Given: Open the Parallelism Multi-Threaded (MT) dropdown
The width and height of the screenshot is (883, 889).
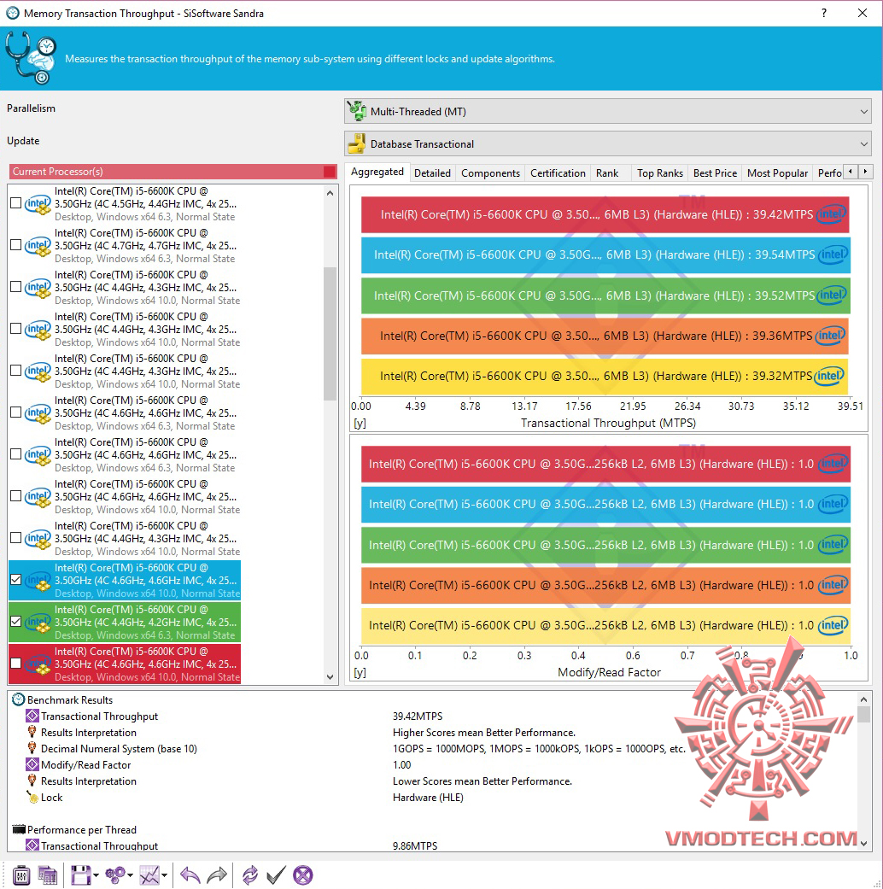Looking at the screenshot, I should (607, 111).
